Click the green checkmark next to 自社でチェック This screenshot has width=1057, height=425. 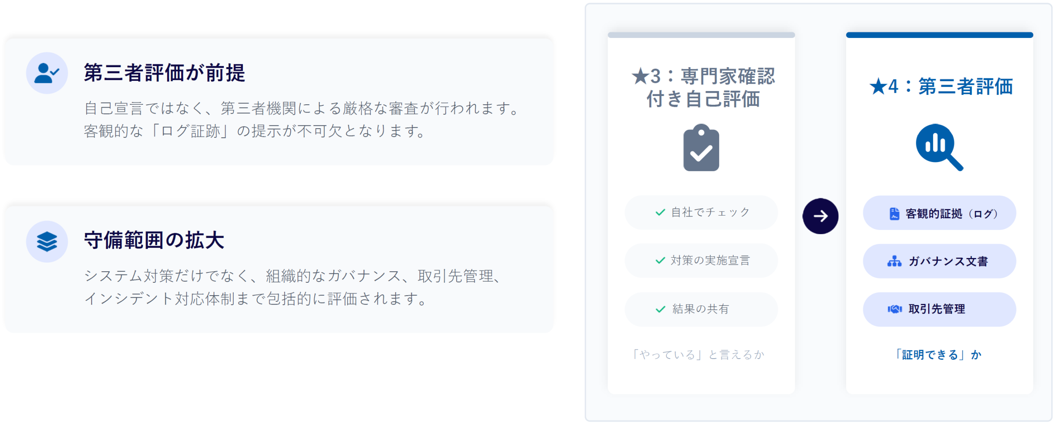(660, 212)
